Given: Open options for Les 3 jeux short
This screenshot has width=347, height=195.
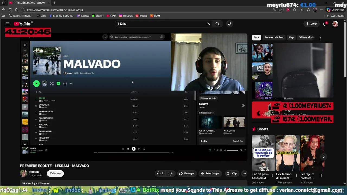Looking at the screenshot, I should [321, 175].
